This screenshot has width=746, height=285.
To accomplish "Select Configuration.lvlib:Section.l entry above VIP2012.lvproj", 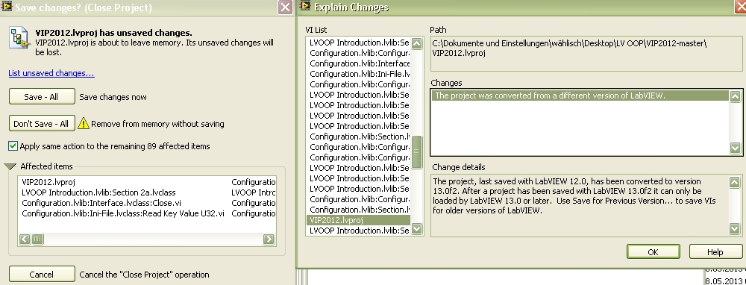I will click(x=359, y=210).
